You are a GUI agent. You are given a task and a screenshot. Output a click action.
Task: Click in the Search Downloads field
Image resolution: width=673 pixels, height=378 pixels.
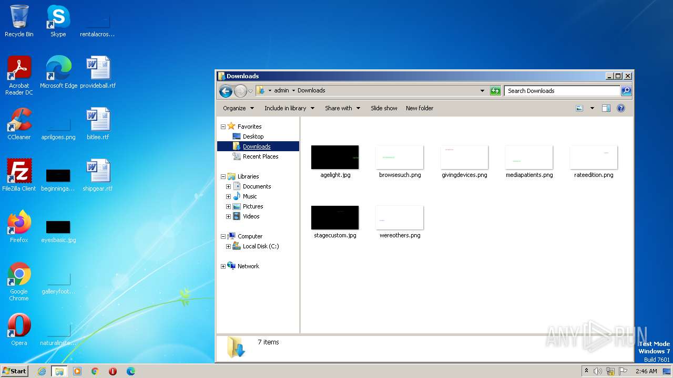tap(562, 91)
